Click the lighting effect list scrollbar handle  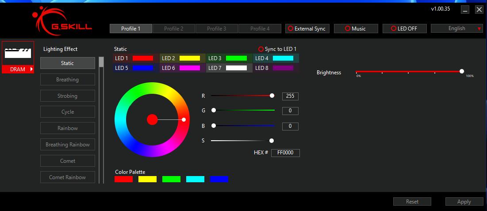(x=101, y=61)
